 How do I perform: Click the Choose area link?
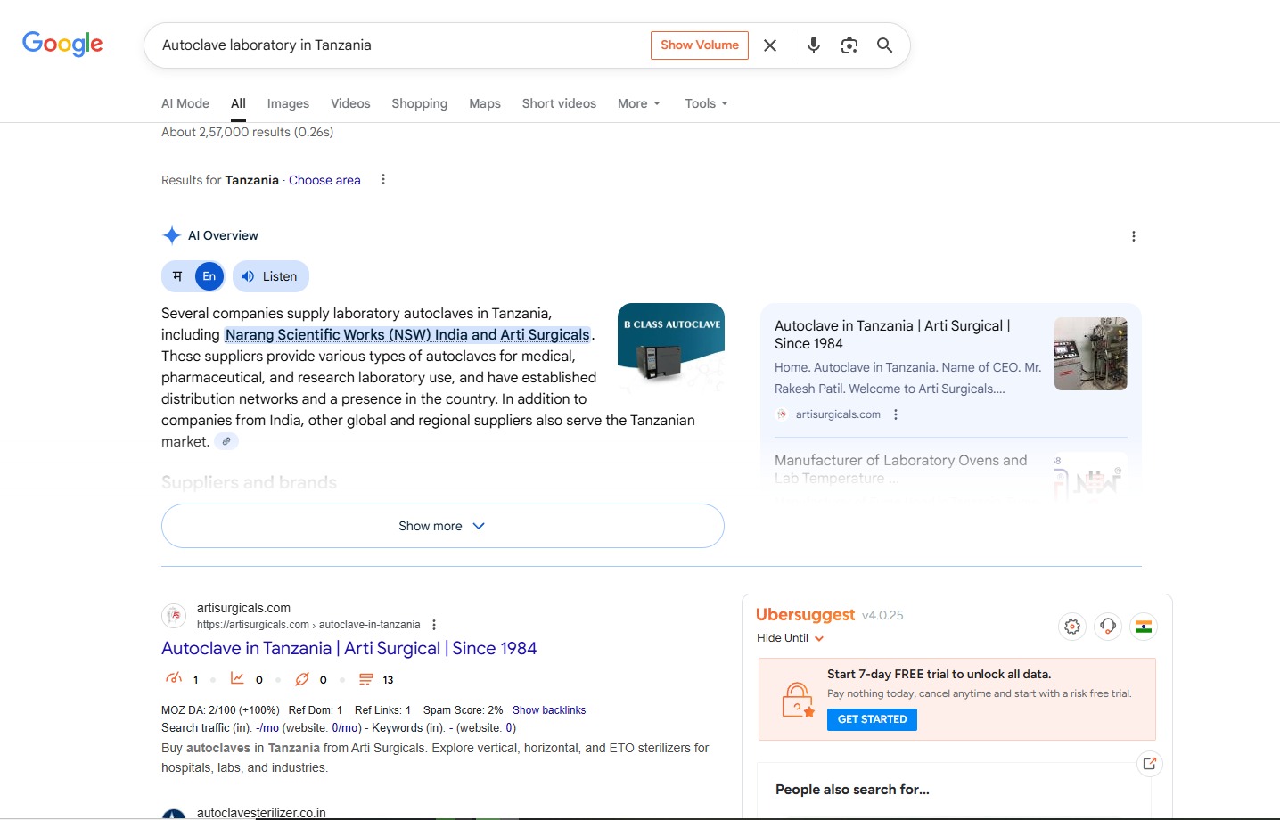click(324, 180)
